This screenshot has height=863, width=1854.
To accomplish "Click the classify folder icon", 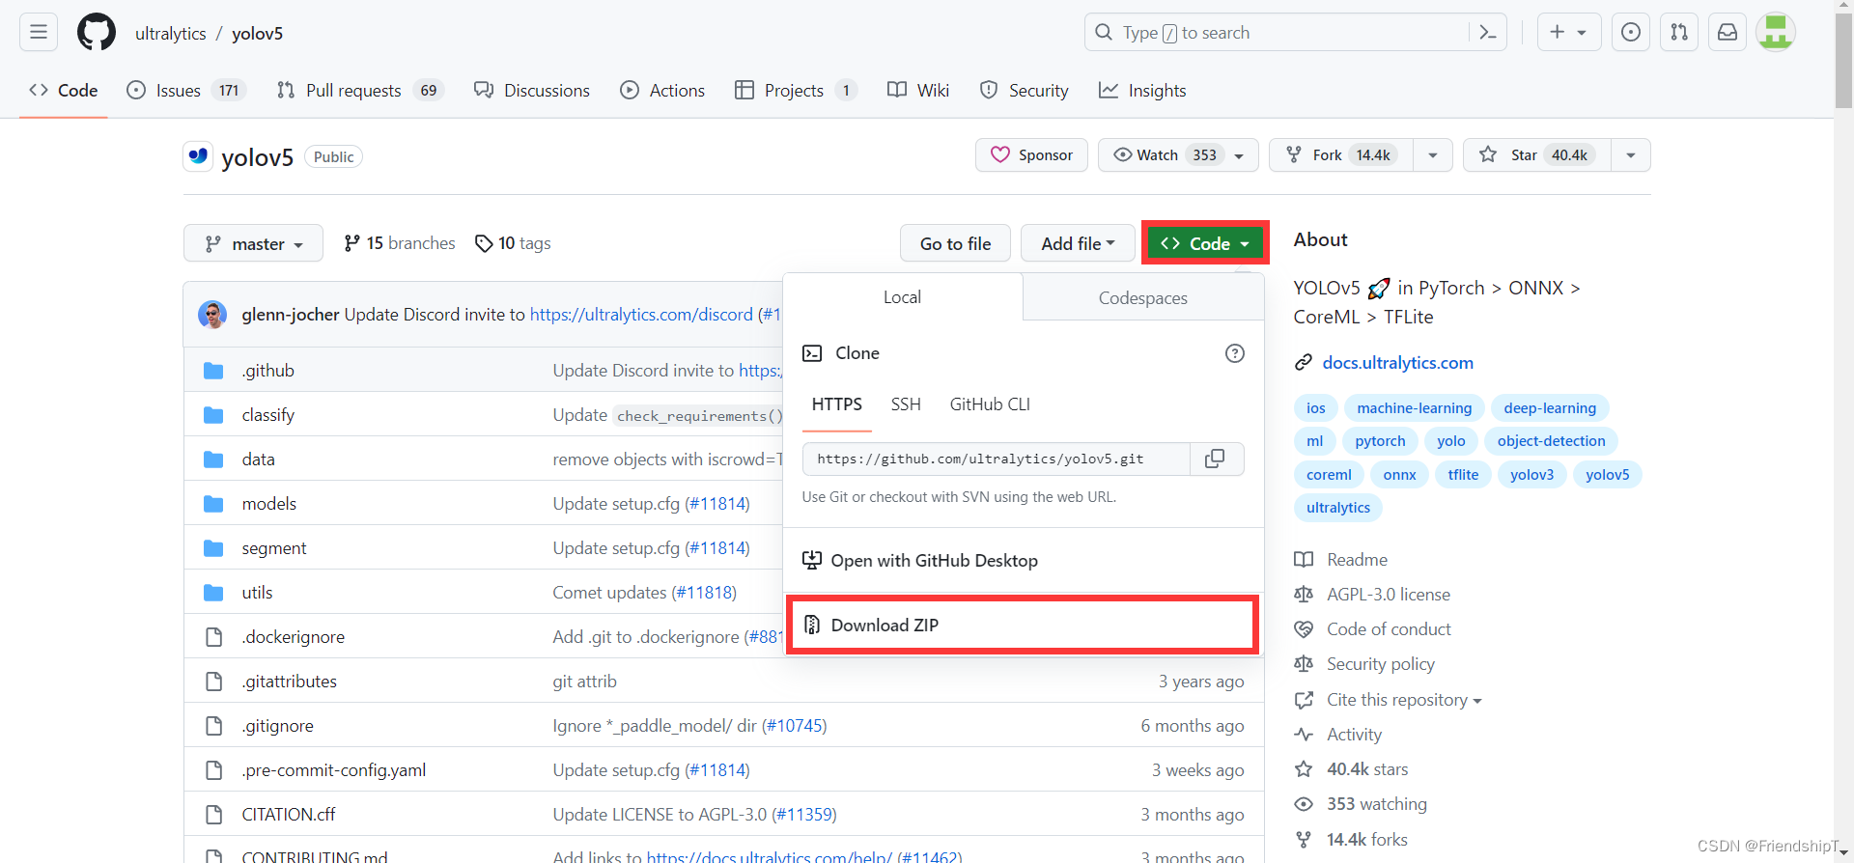I will click(x=213, y=415).
